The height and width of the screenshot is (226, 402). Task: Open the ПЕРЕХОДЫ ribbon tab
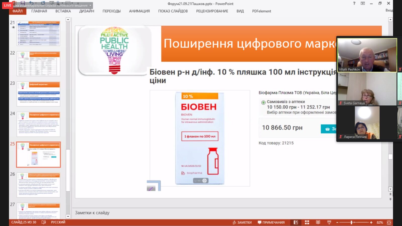click(x=112, y=11)
